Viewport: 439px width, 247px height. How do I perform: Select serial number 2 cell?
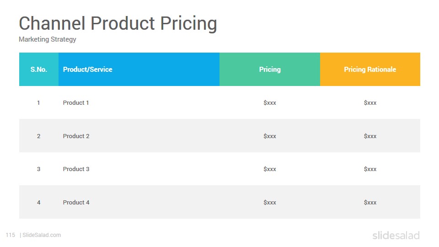tap(38, 136)
